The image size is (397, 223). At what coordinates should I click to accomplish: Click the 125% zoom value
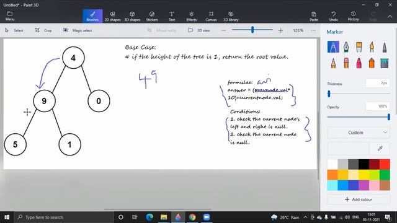pyautogui.click(x=298, y=30)
